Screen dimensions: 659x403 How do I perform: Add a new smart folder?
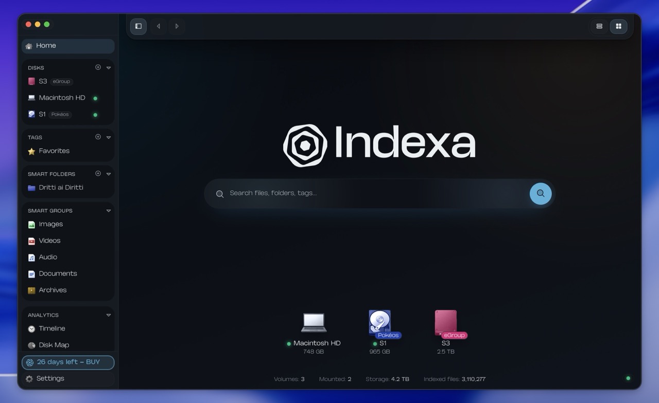98,173
